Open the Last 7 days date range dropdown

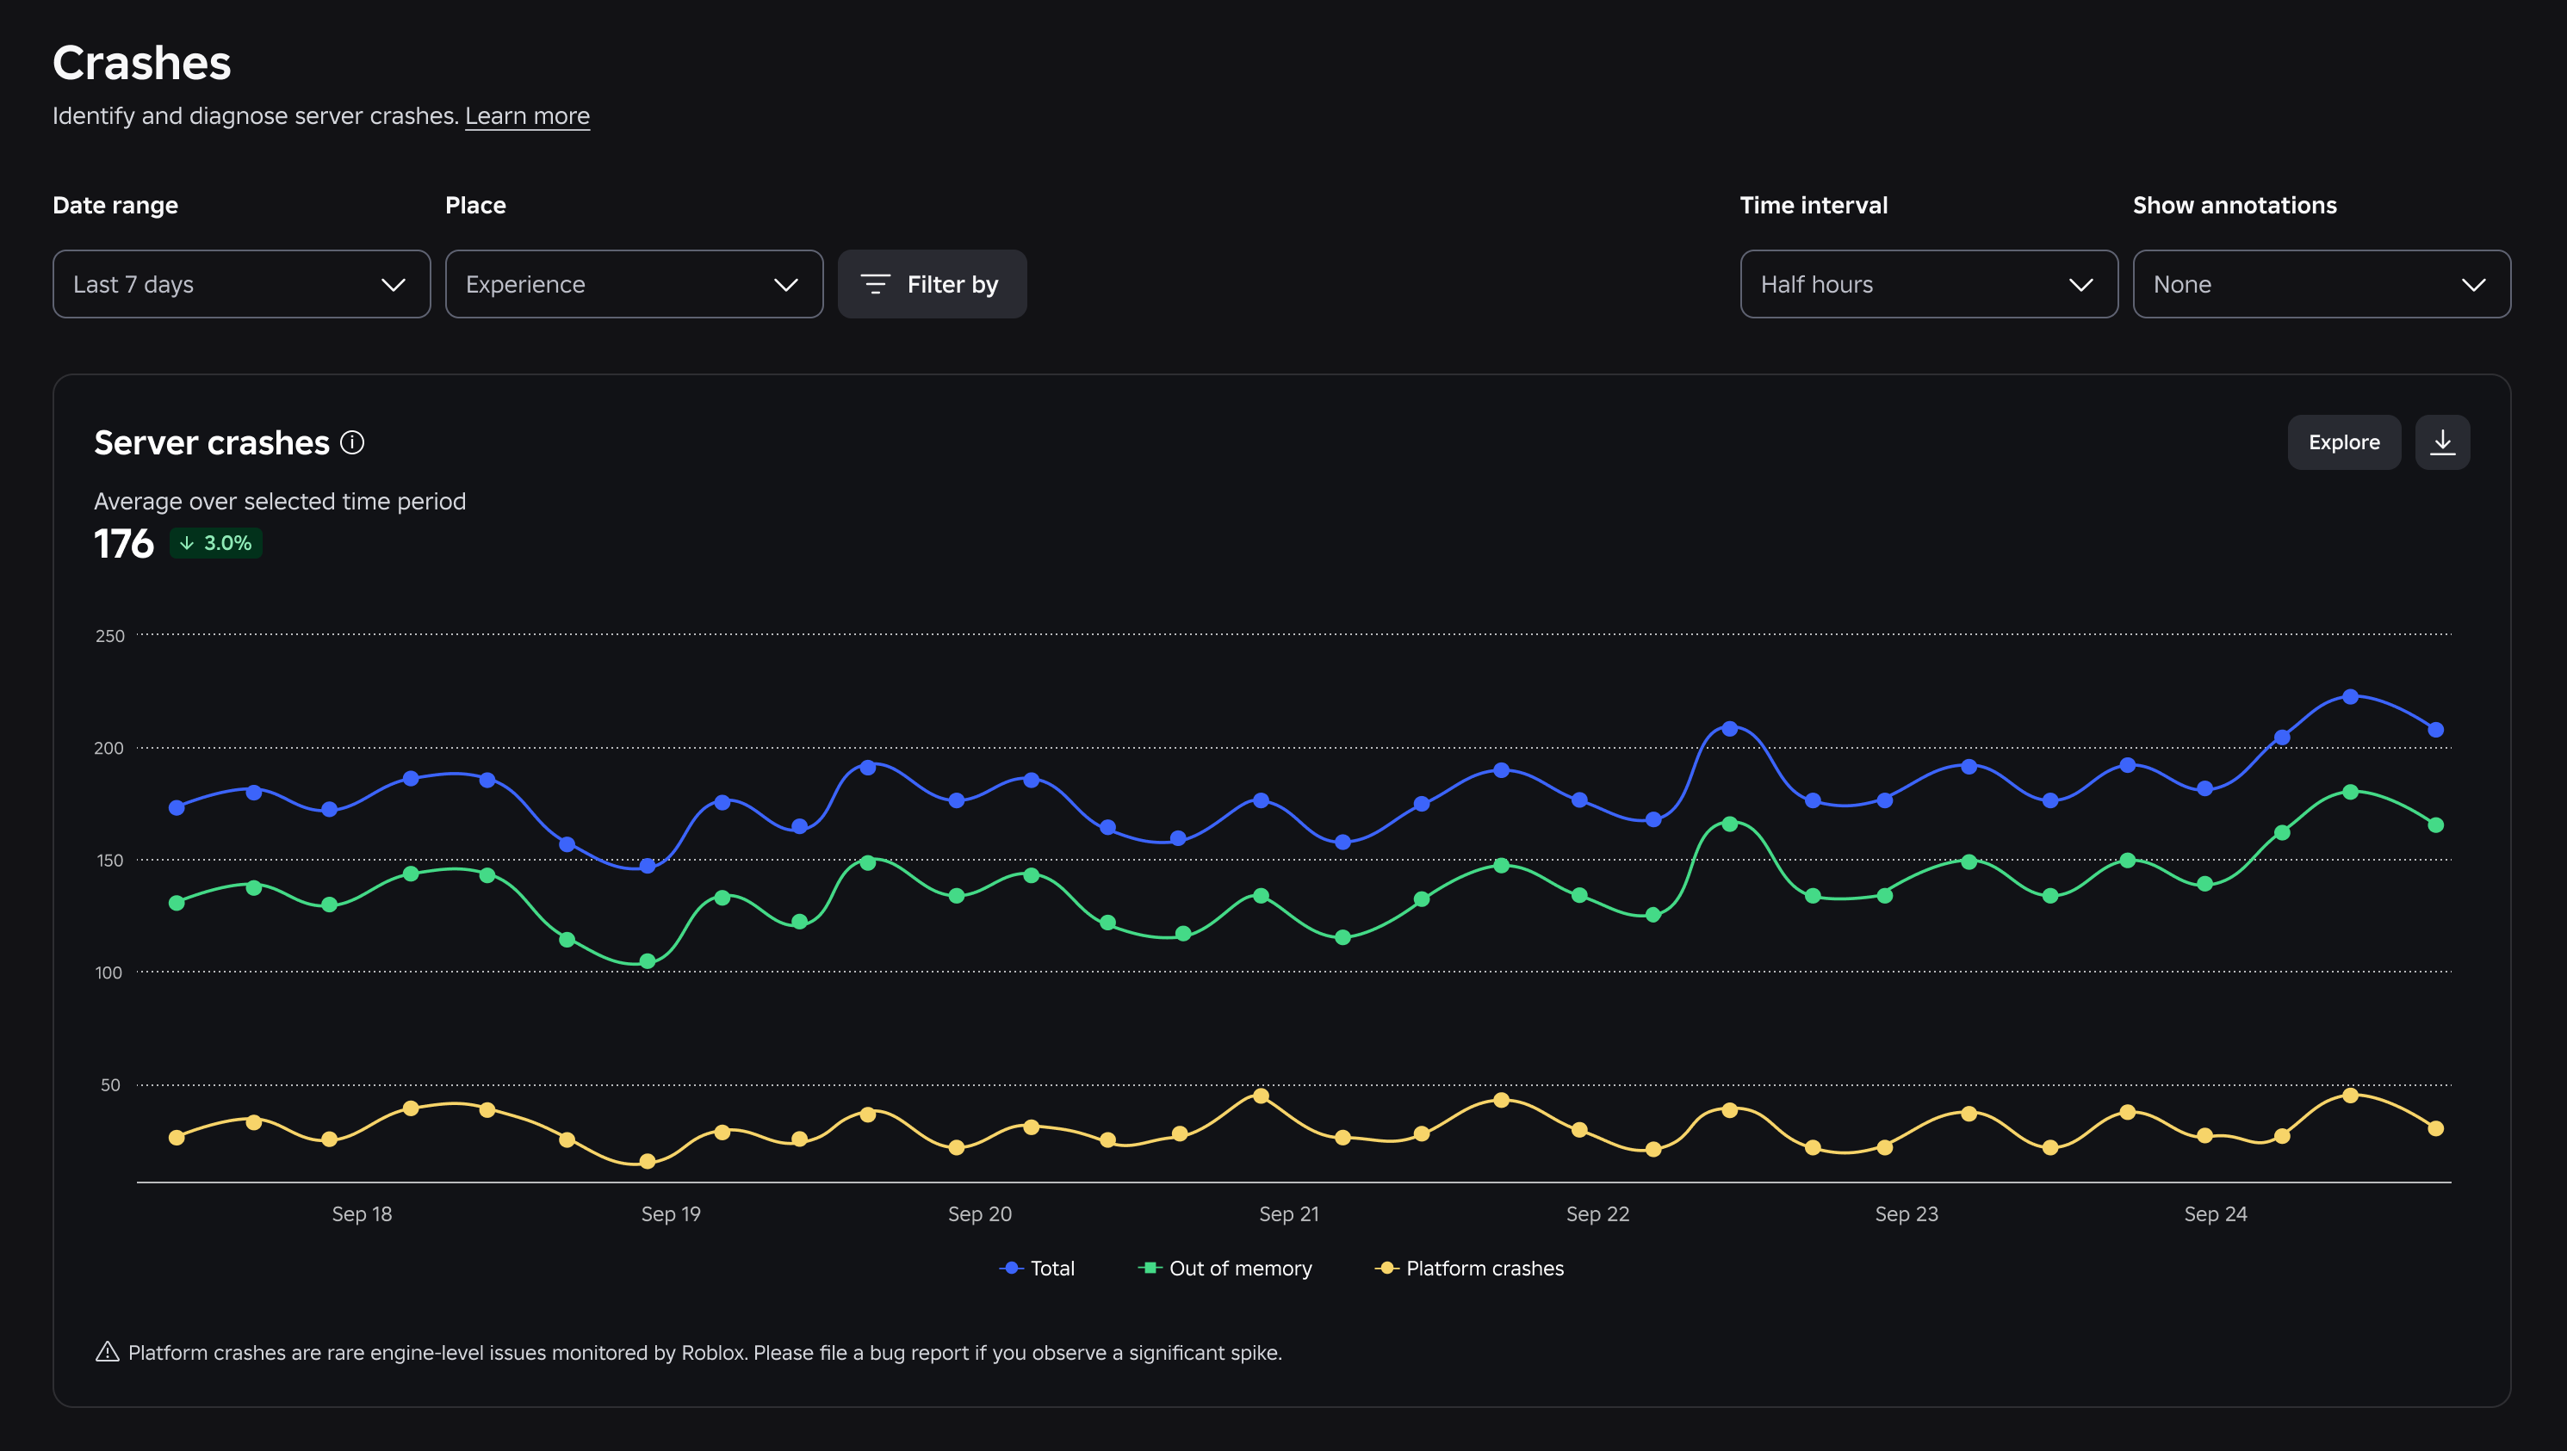(241, 284)
